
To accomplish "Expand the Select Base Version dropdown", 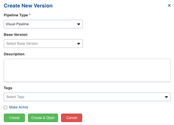I will [43, 44].
